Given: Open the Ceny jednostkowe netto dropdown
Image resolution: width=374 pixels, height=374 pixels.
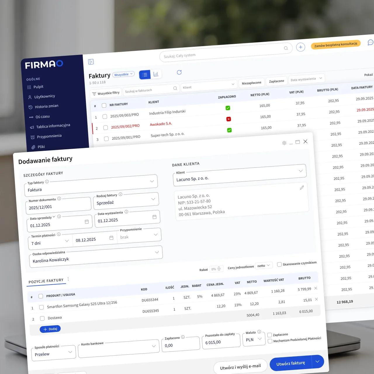Looking at the screenshot, I should [264, 265].
